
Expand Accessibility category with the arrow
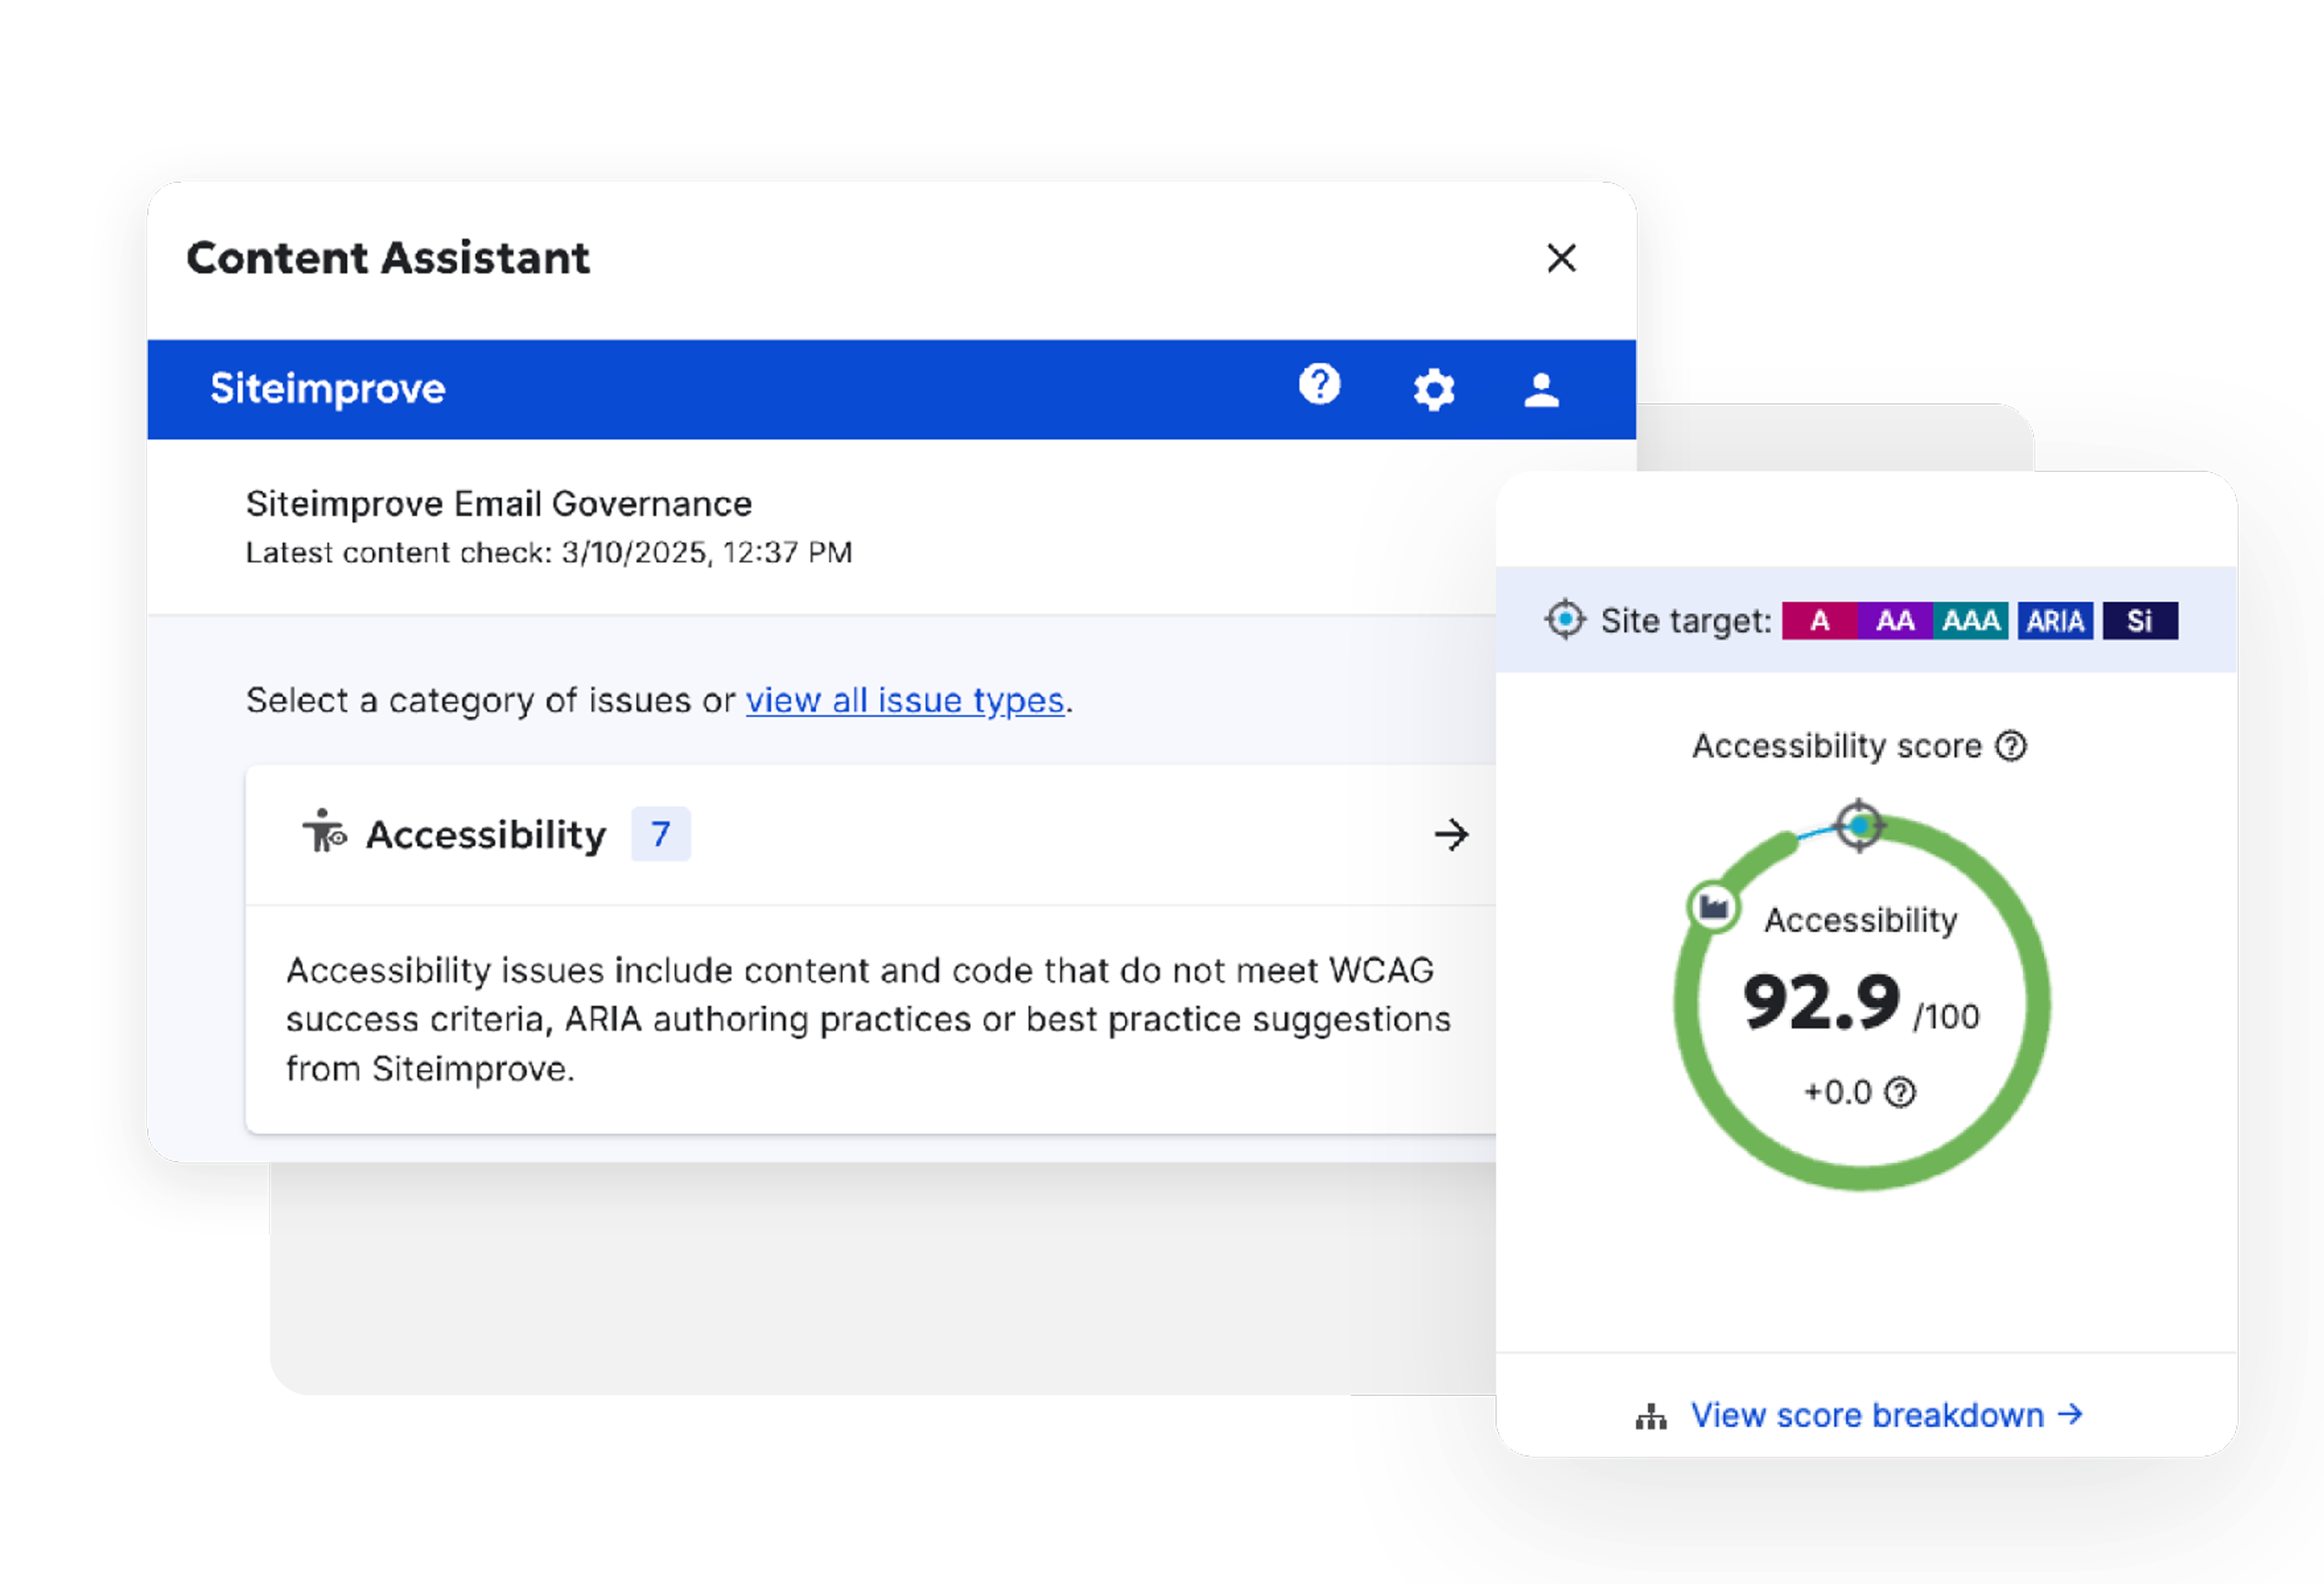pos(1451,834)
